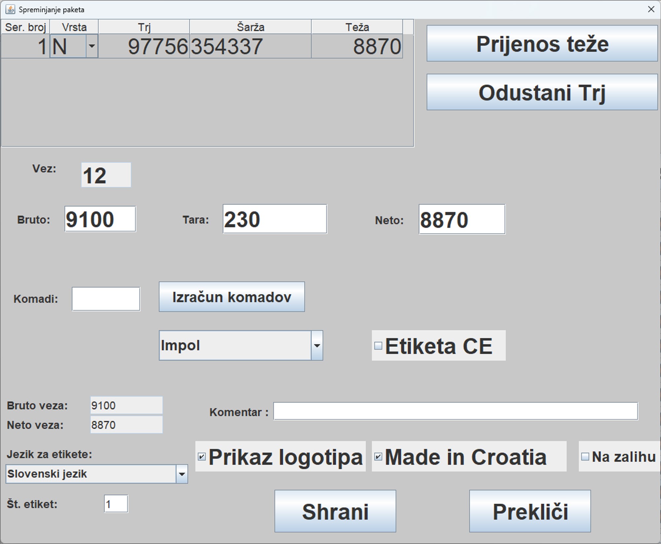Click the Prijenos teže button
The width and height of the screenshot is (661, 544).
coord(542,43)
